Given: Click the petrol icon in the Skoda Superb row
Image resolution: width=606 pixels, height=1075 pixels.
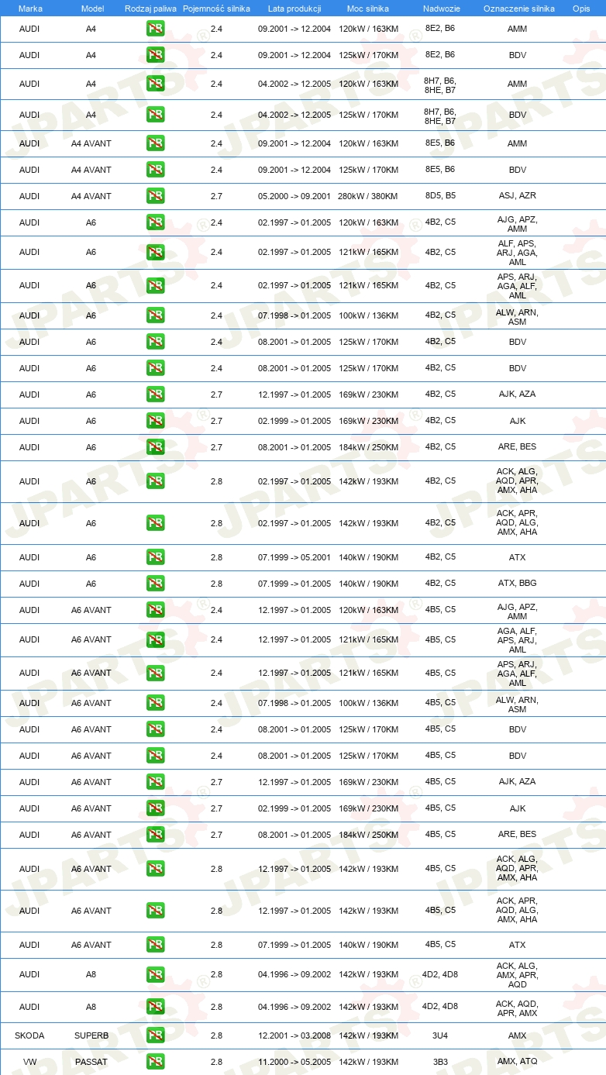Looking at the screenshot, I should pos(156,1035).
